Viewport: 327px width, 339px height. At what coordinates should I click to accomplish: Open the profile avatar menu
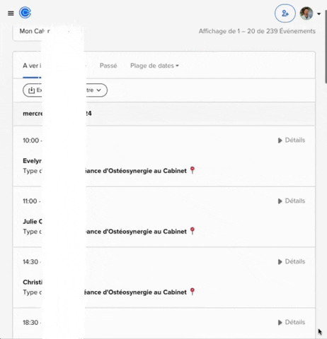click(x=306, y=13)
